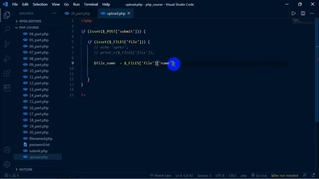The width and height of the screenshot is (319, 179).
Task: Split the editor with the split icon
Action: coord(303,13)
